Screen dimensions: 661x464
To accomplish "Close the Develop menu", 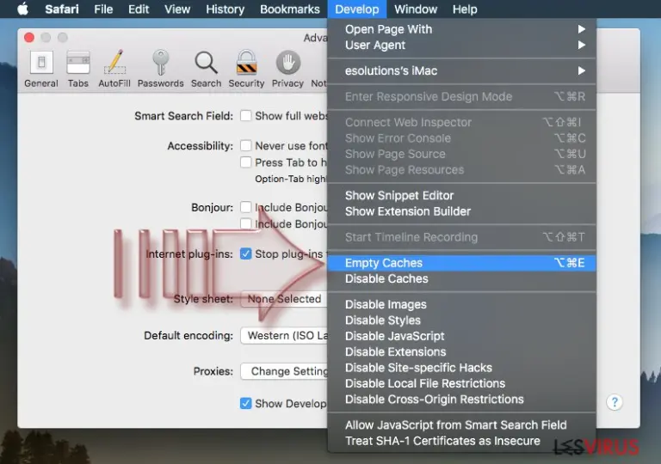I will 357,9.
